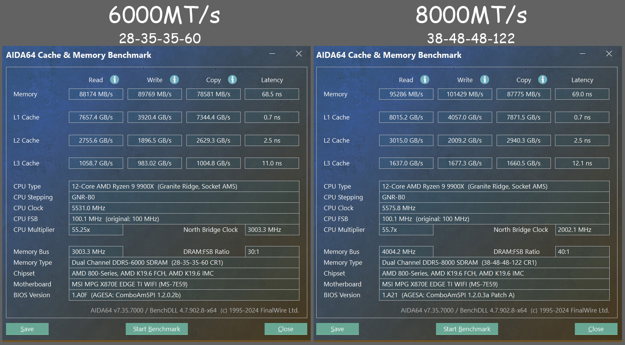Click CPU Stepping GNR-B0 in left window
The width and height of the screenshot is (625, 345).
click(184, 197)
